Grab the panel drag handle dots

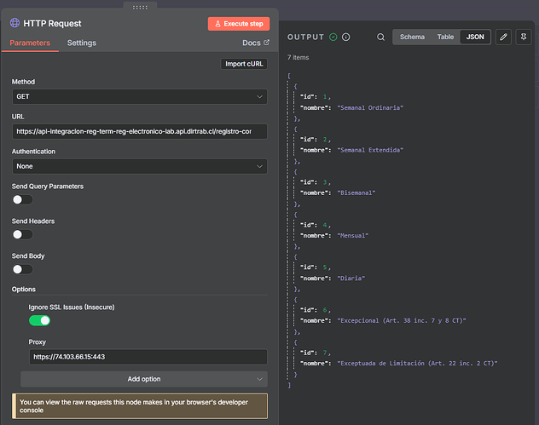point(140,6)
